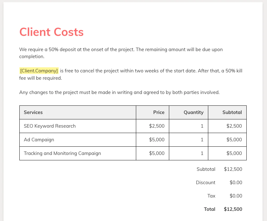This screenshot has height=221, width=267.
Task: Click the $0.00 amount next to Tax
Action: 236,196
